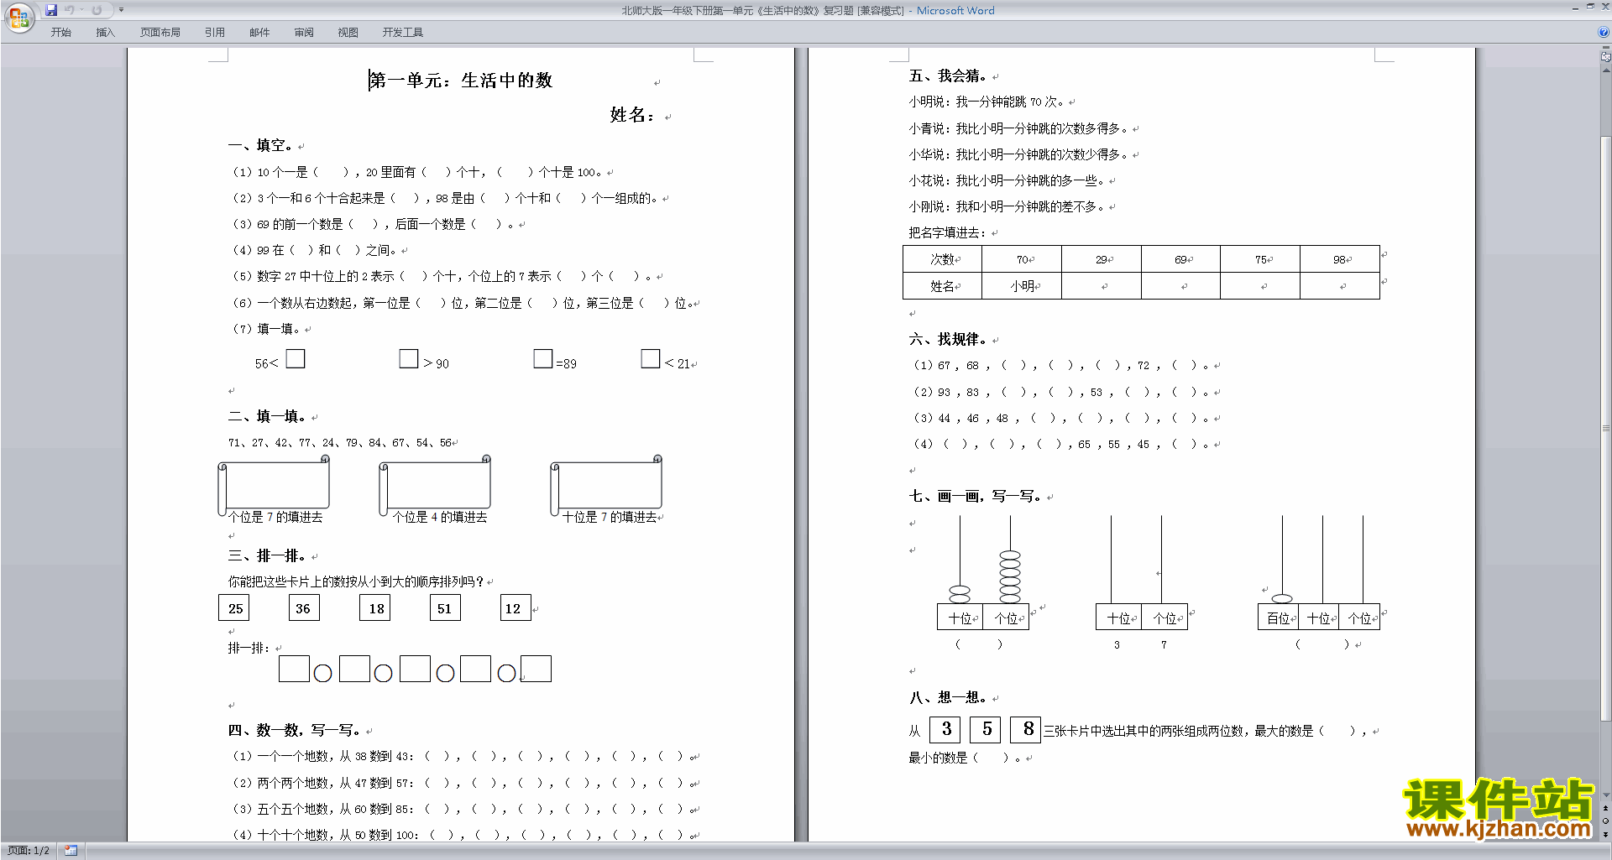This screenshot has width=1612, height=860.
Task: Click the scroll shape labeled 个位是 7 的填进去
Action: click(x=274, y=485)
